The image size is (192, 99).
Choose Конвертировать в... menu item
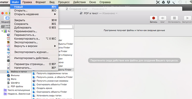(34, 39)
